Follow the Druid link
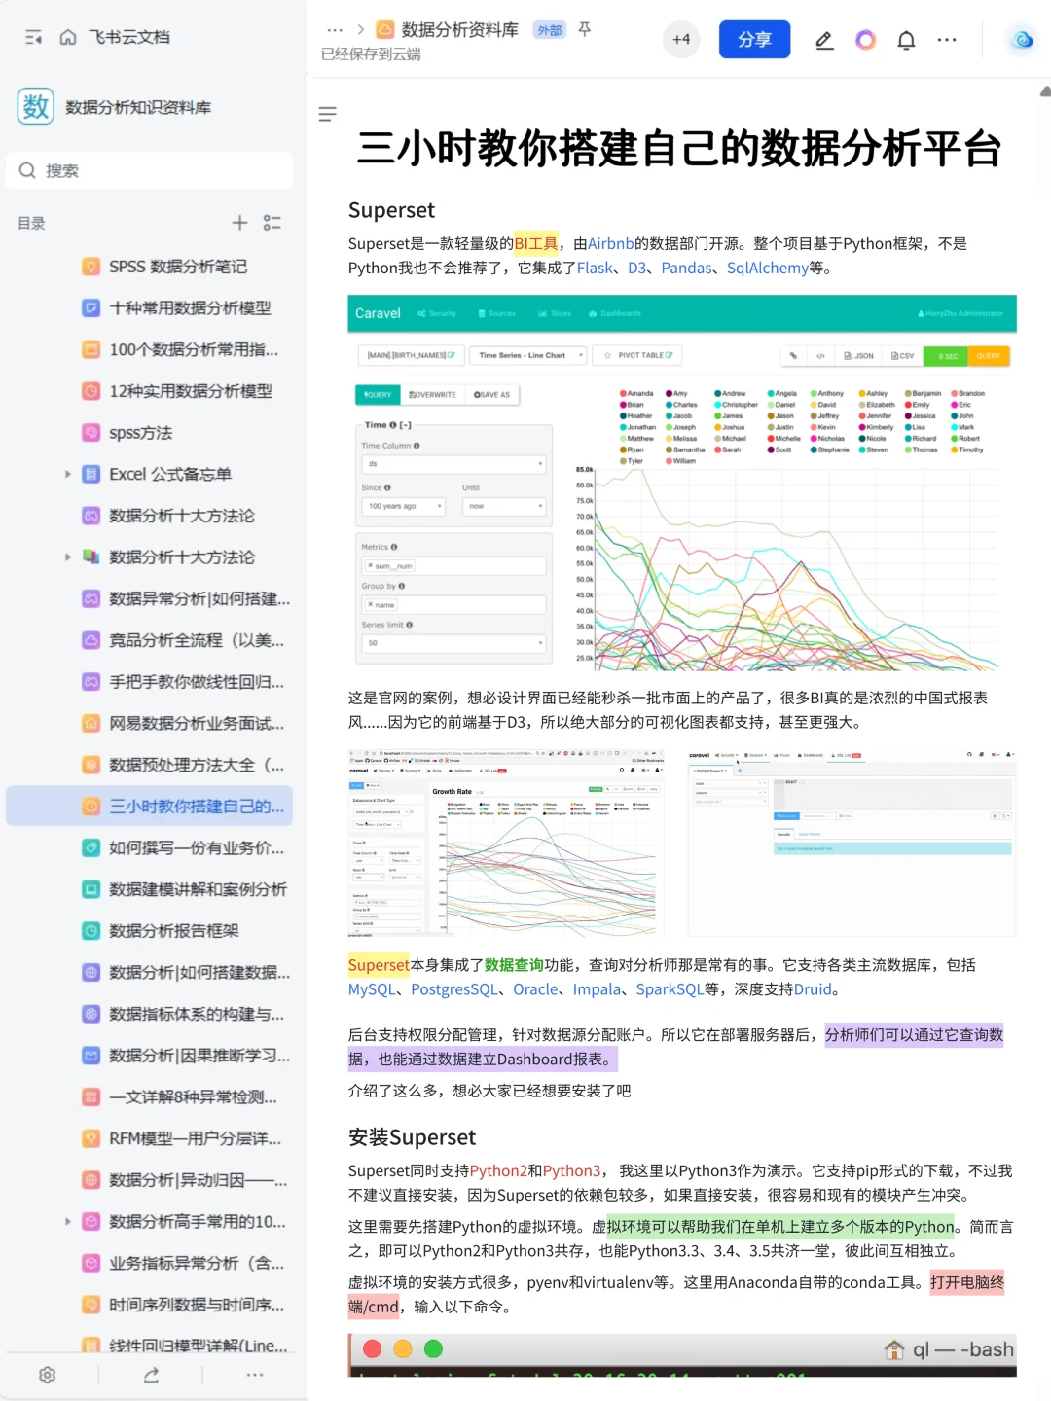Screen dimensions: 1051x1401 (813, 989)
